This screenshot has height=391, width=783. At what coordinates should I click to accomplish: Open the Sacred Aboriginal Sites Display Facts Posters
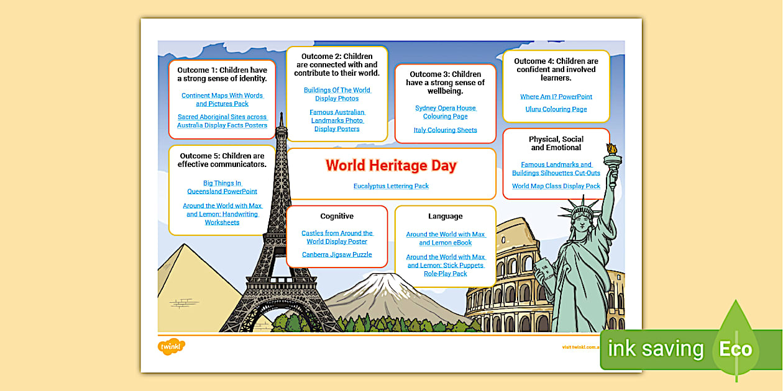tap(222, 121)
